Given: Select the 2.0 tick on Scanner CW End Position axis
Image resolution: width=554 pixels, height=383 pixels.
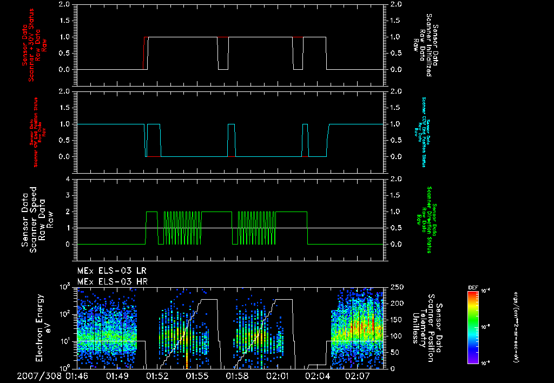Looking at the screenshot, I should click(64, 91).
